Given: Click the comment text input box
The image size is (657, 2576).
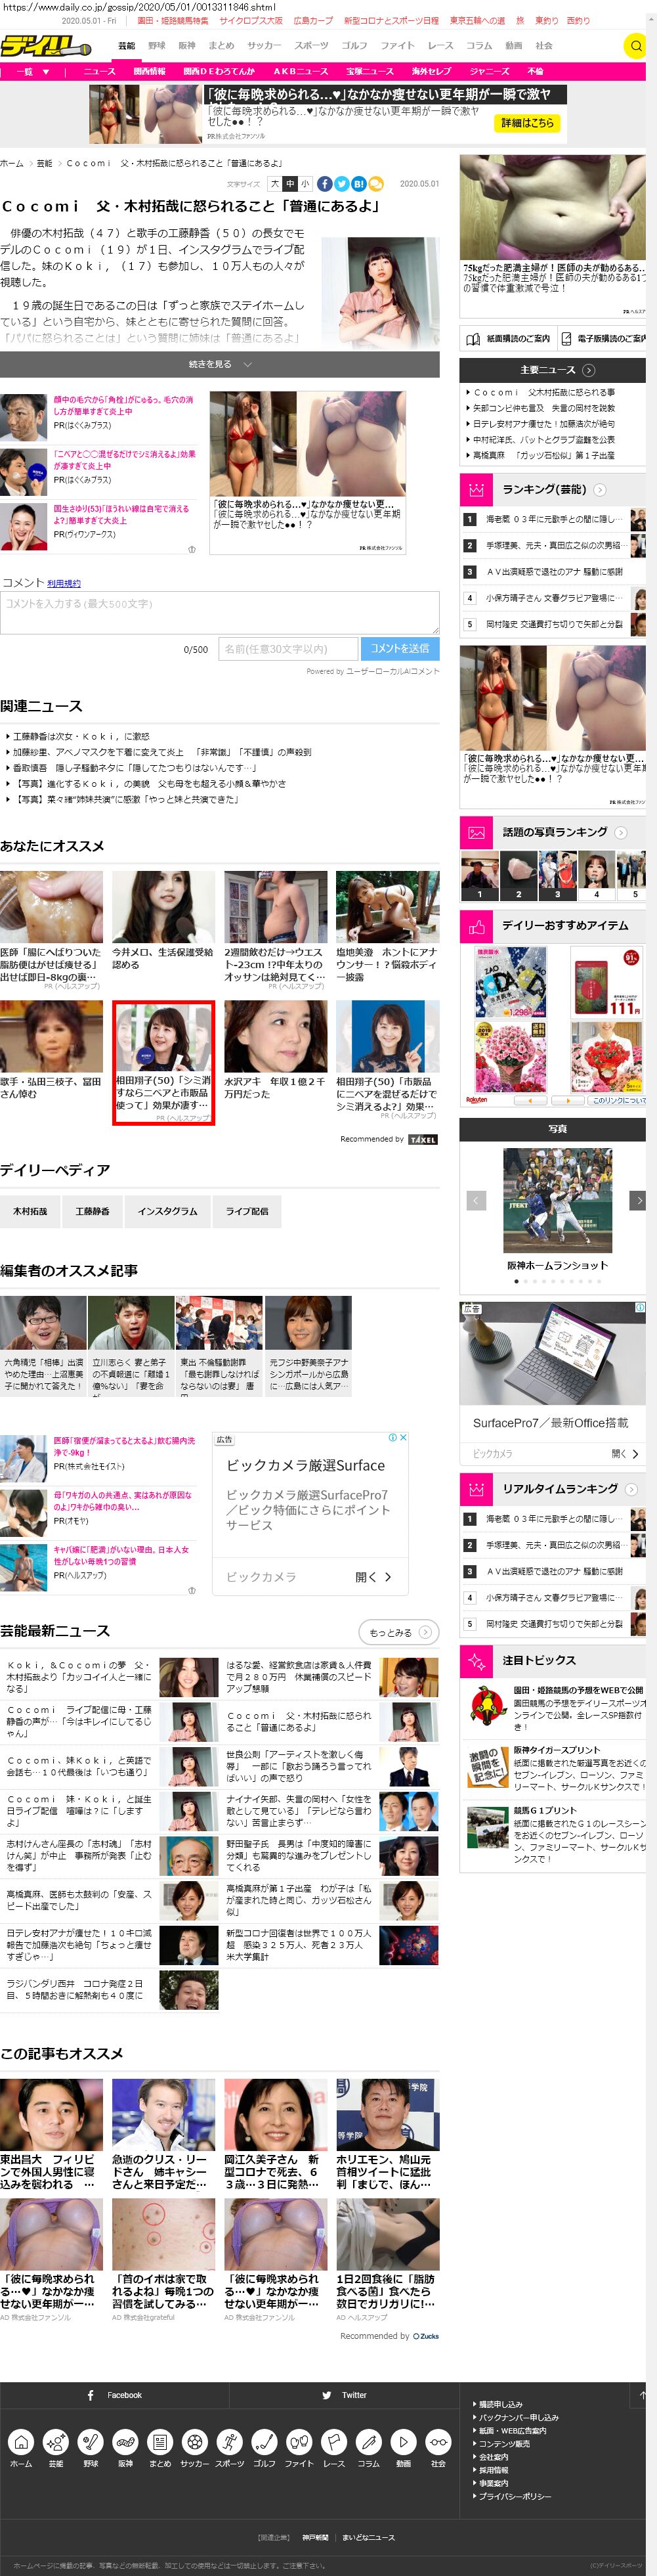Looking at the screenshot, I should pyautogui.click(x=219, y=612).
